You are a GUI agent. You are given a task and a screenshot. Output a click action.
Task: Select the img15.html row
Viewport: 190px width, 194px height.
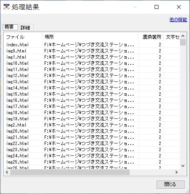tap(92, 94)
